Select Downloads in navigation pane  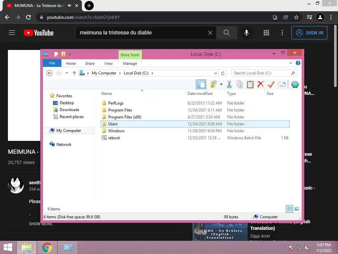click(69, 110)
